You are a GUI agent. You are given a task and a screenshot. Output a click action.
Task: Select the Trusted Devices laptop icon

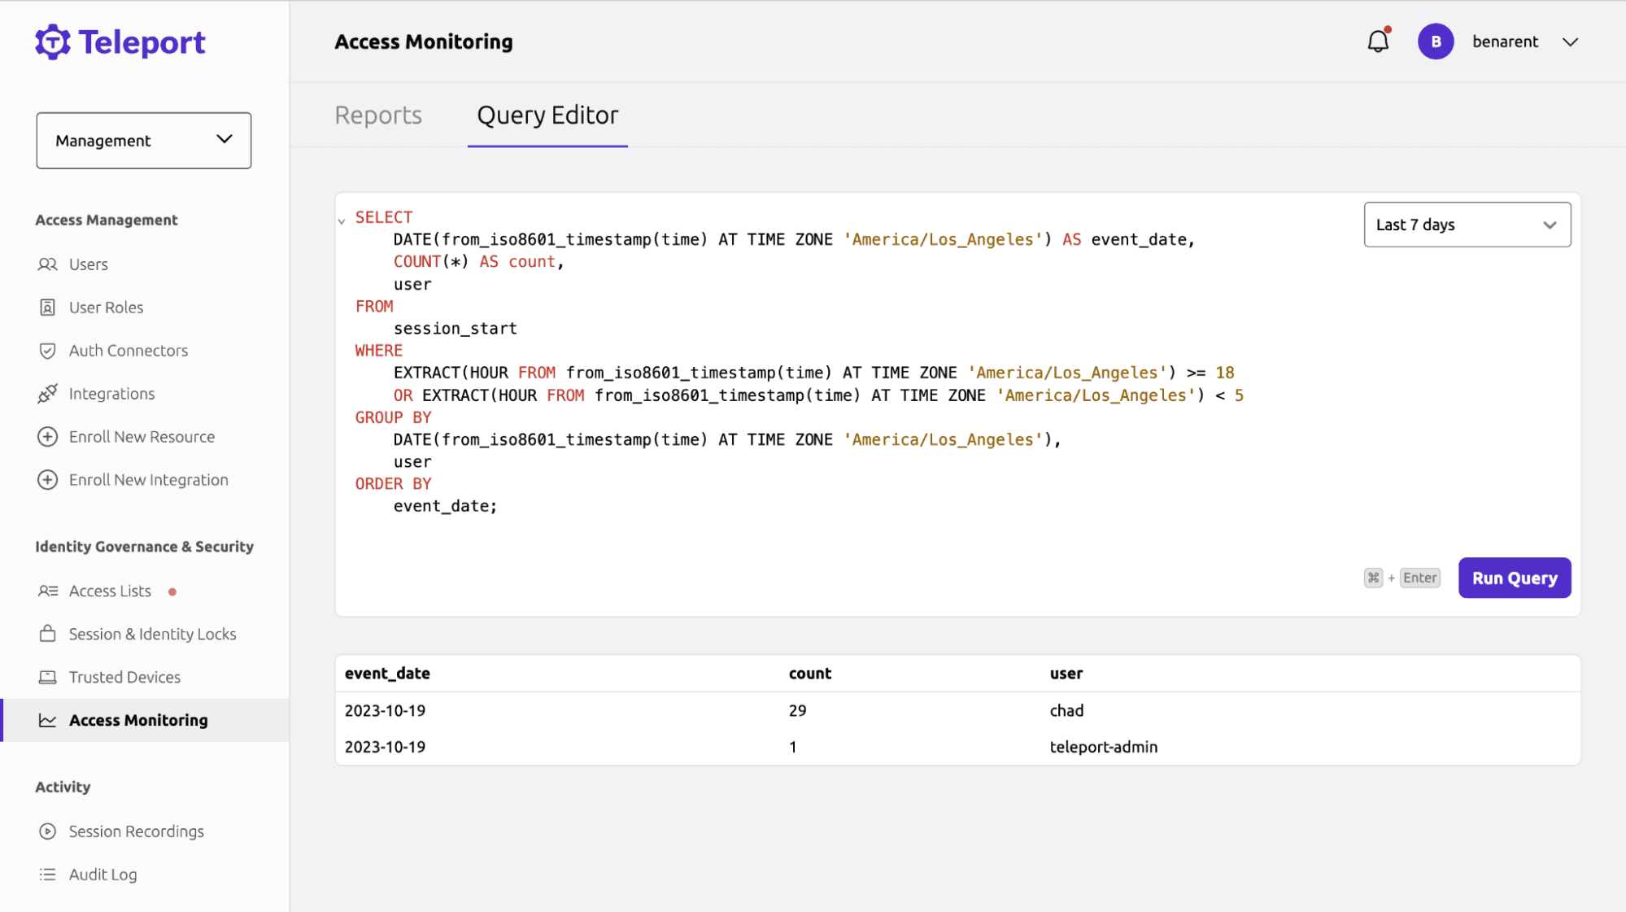point(48,676)
